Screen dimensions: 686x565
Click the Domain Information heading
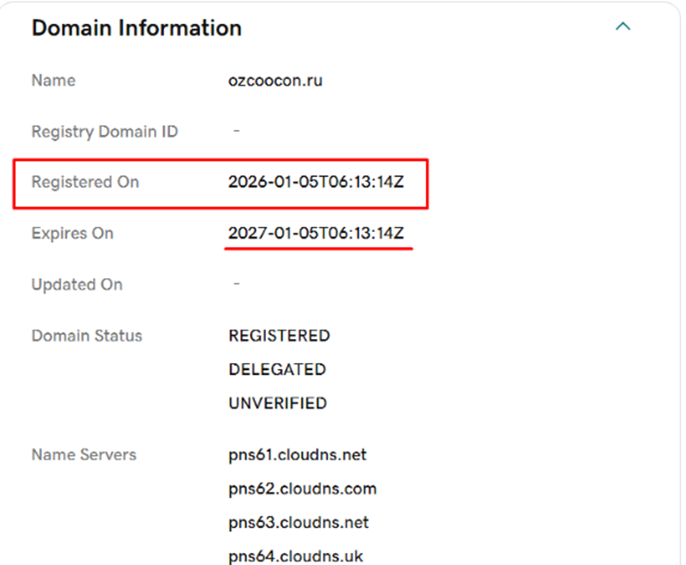click(x=136, y=28)
